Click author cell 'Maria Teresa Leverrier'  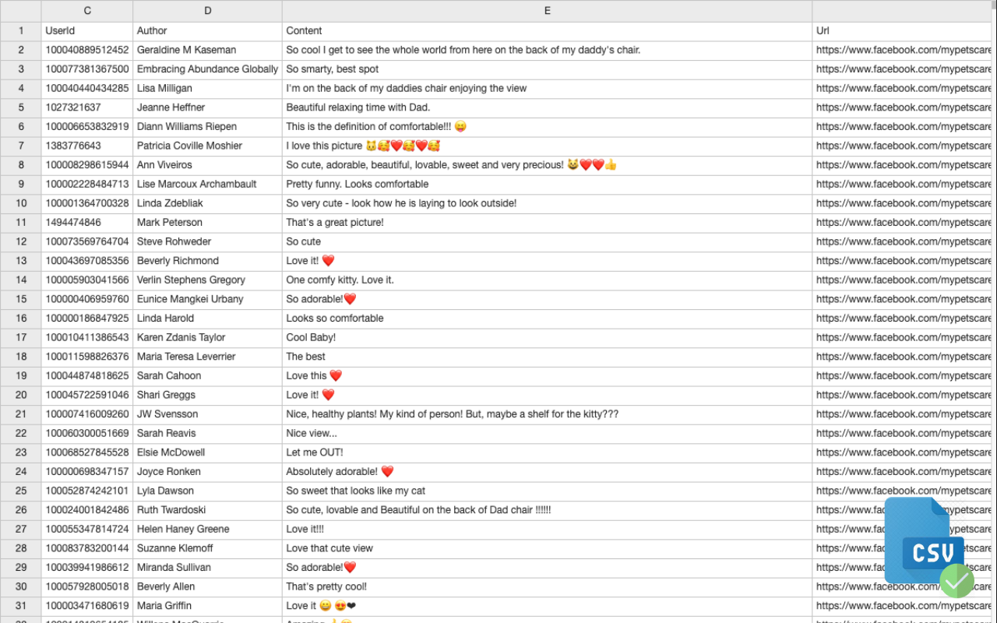208,357
